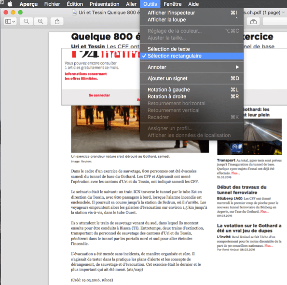Choose Afficher la loupe
The width and height of the screenshot is (287, 285).
tap(191, 20)
